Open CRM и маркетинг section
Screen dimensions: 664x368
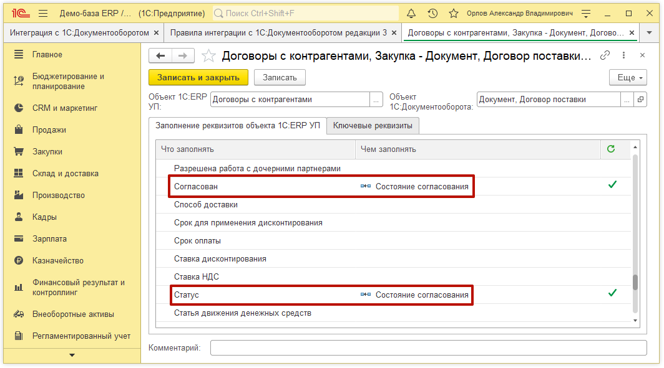(64, 108)
